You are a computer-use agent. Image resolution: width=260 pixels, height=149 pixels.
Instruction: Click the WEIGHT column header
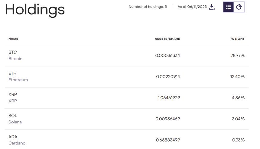pyautogui.click(x=238, y=39)
